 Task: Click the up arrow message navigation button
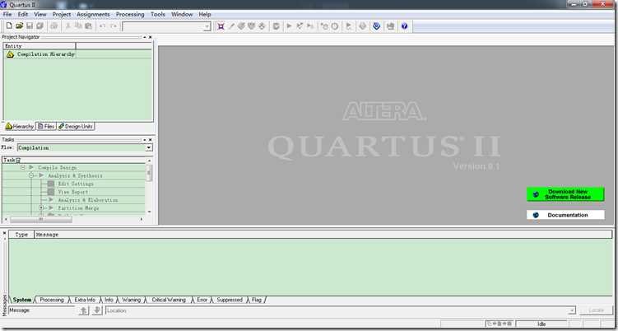[84, 310]
